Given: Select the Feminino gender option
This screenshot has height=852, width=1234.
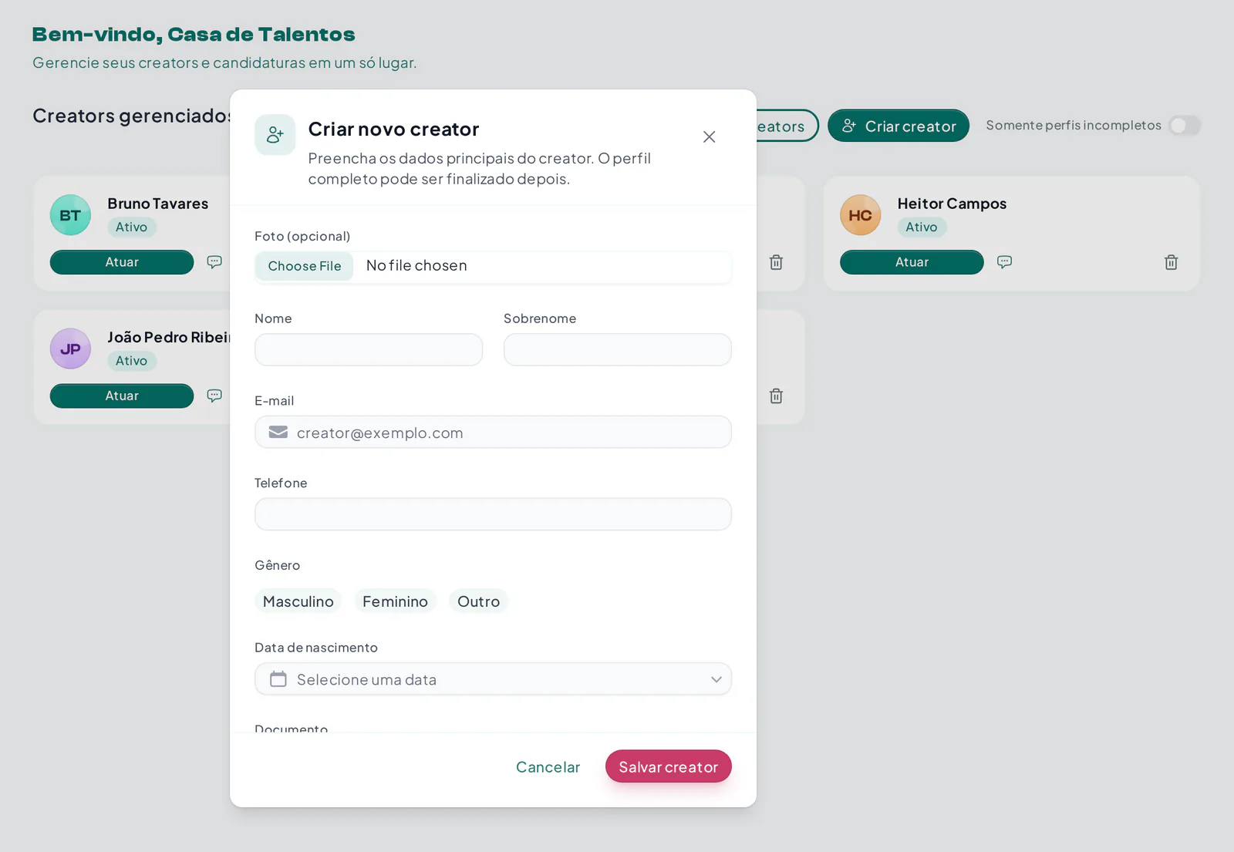Looking at the screenshot, I should pyautogui.click(x=395, y=601).
